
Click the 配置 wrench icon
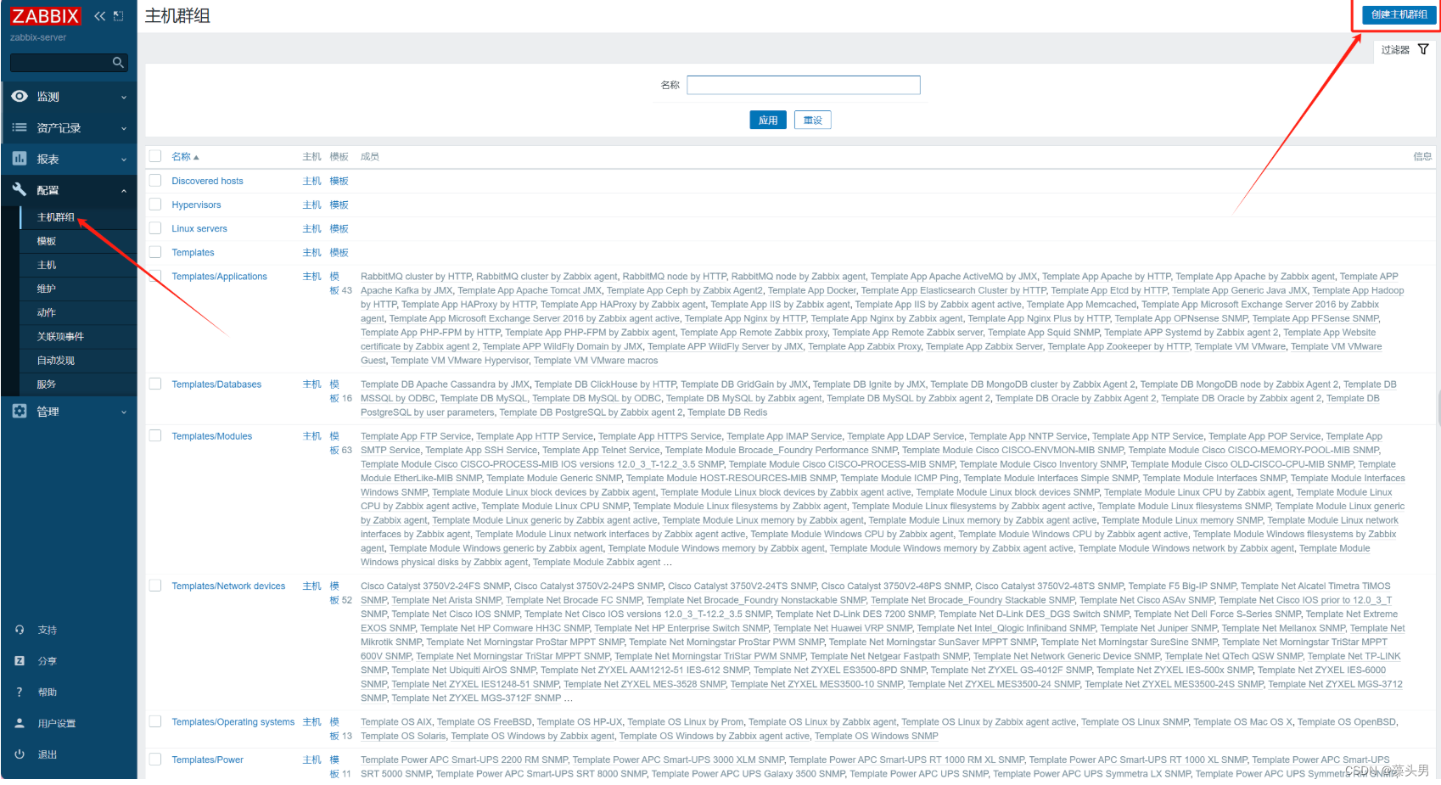coord(20,189)
